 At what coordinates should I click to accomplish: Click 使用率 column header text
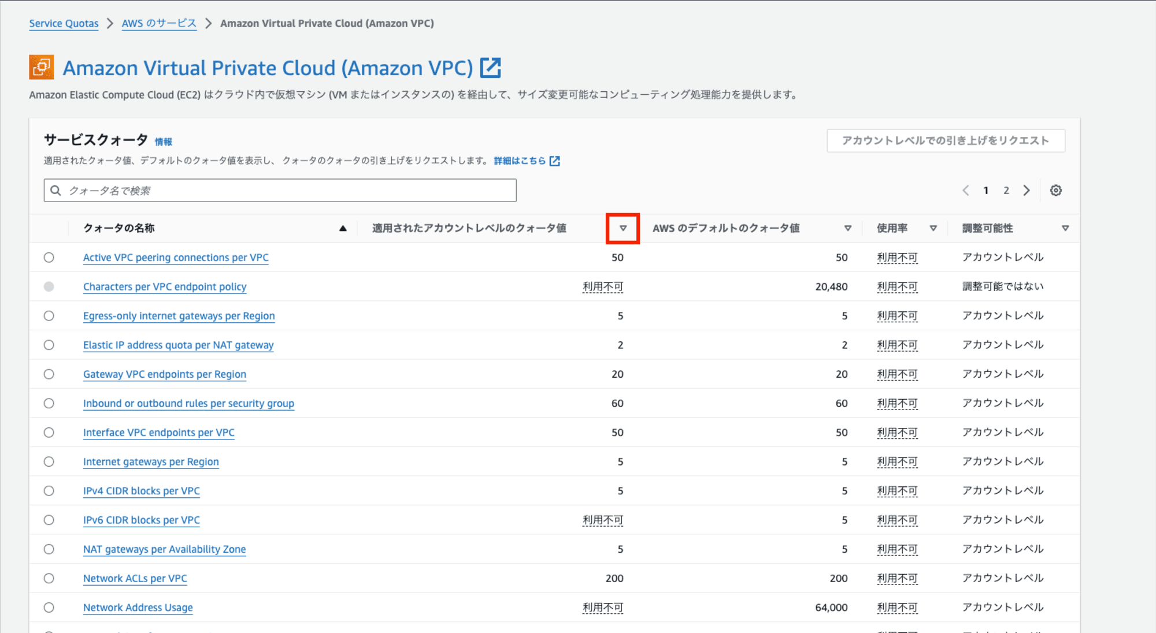892,228
